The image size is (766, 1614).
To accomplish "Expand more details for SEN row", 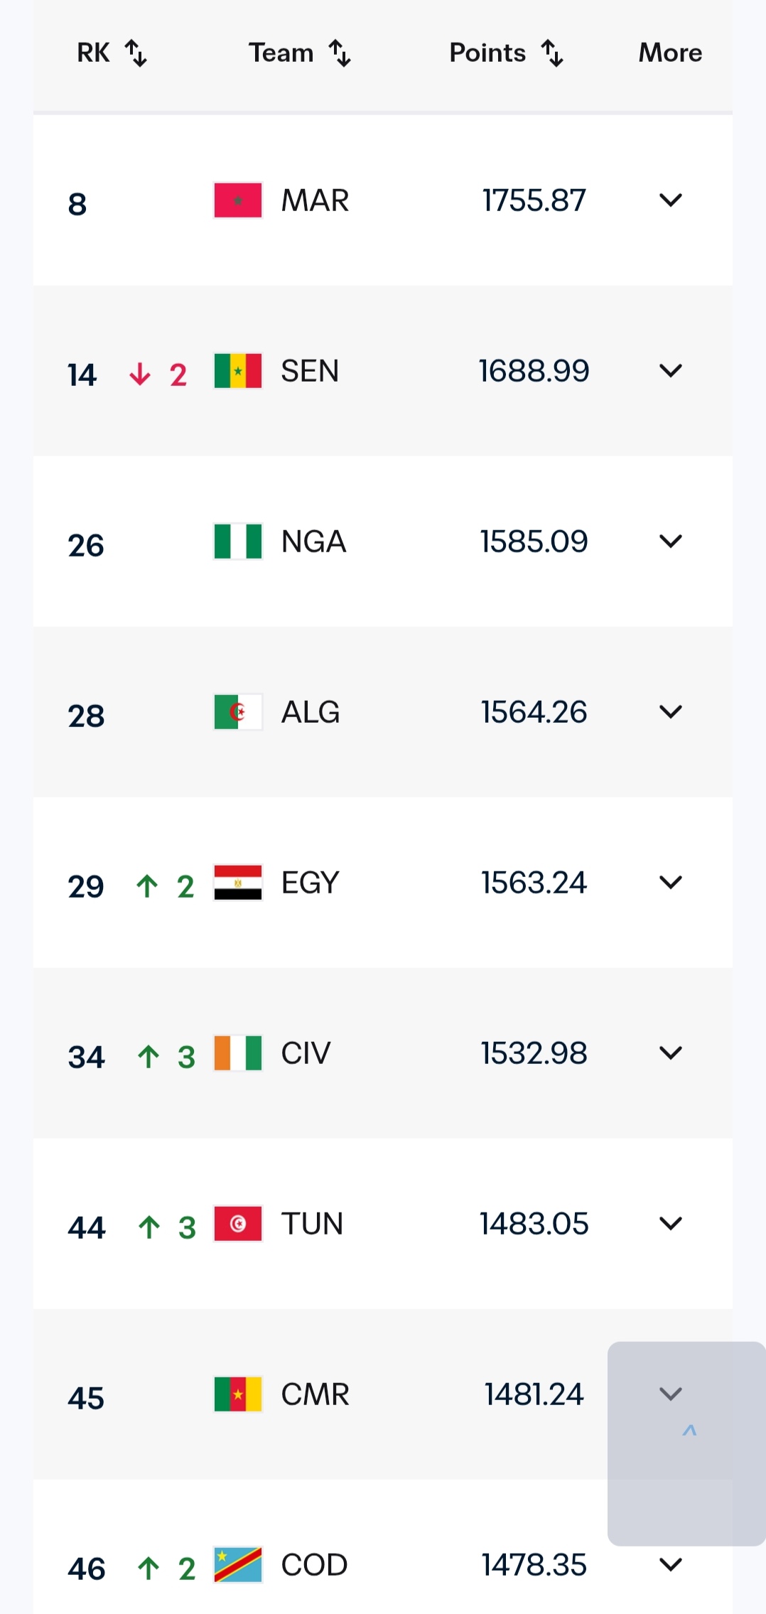I will coord(671,371).
